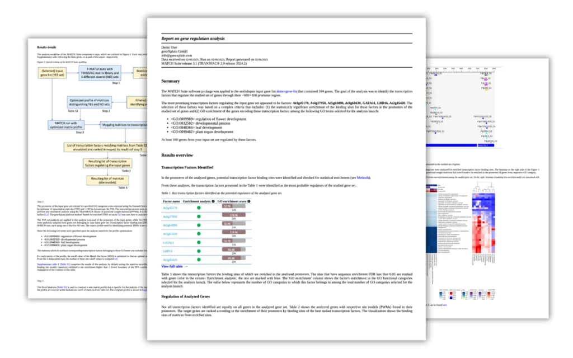Click the GO score bar for At3g61630

click(x=234, y=232)
